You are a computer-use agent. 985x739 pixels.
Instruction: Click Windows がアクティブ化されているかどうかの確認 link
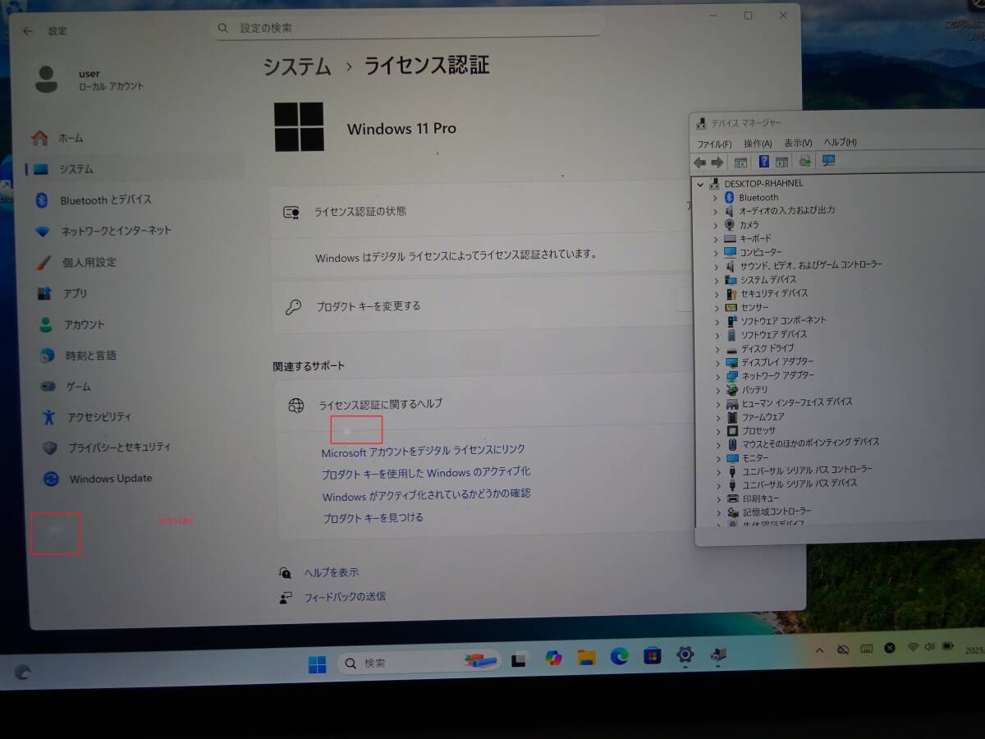(427, 495)
